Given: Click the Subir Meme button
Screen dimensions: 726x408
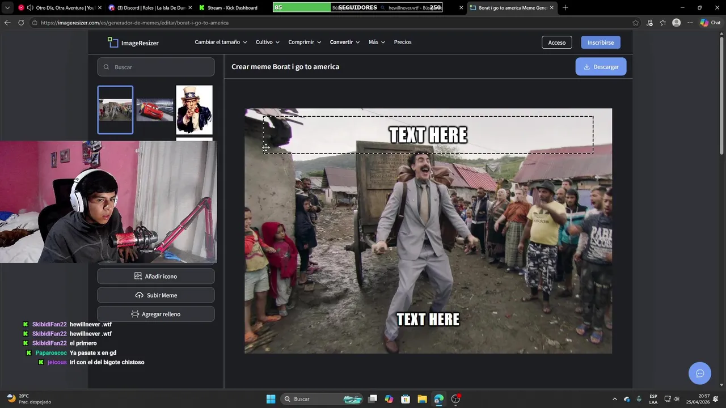Looking at the screenshot, I should (156, 295).
